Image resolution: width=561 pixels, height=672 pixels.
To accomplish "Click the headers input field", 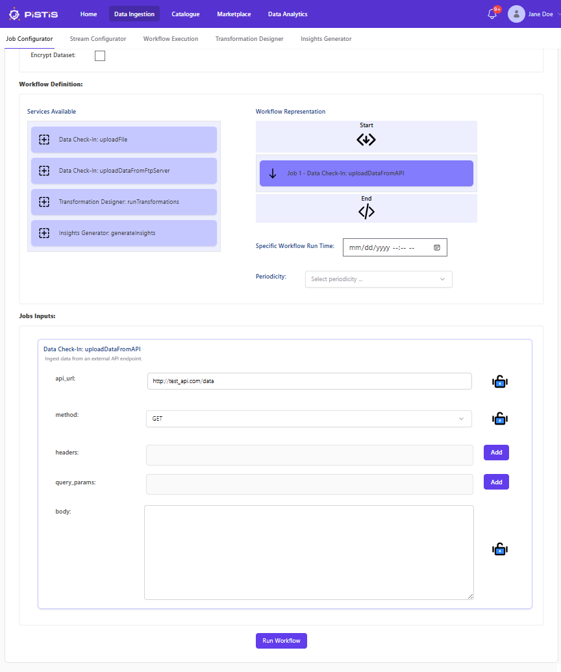I will (x=310, y=455).
